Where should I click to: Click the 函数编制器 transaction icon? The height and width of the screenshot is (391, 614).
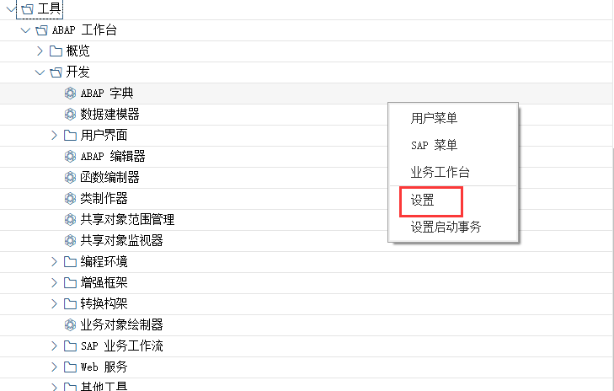[x=71, y=177]
